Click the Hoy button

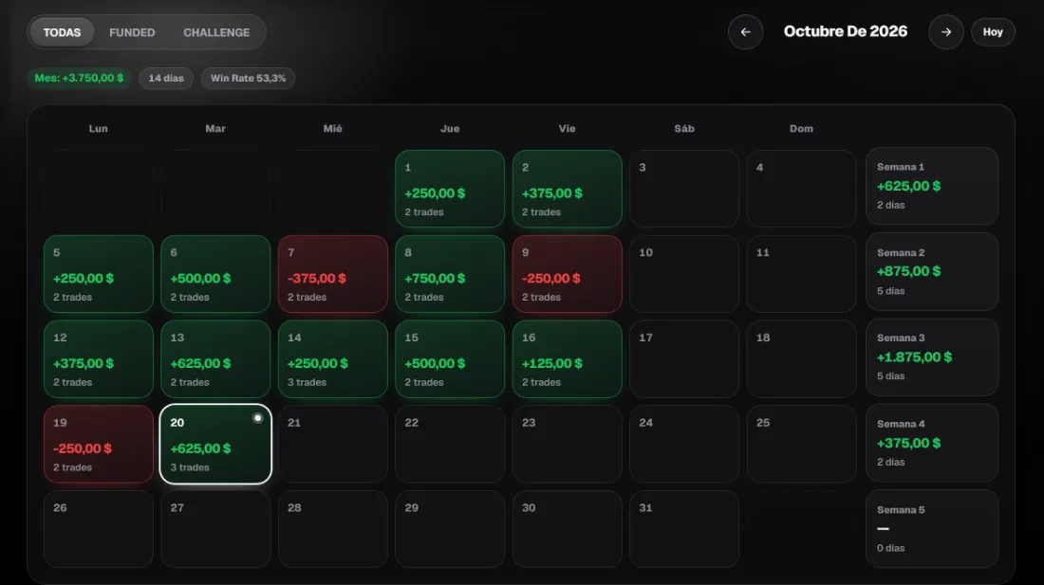click(x=993, y=32)
